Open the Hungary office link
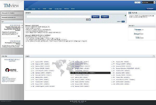Viewport: 156px width, 105px height. pos(82,66)
